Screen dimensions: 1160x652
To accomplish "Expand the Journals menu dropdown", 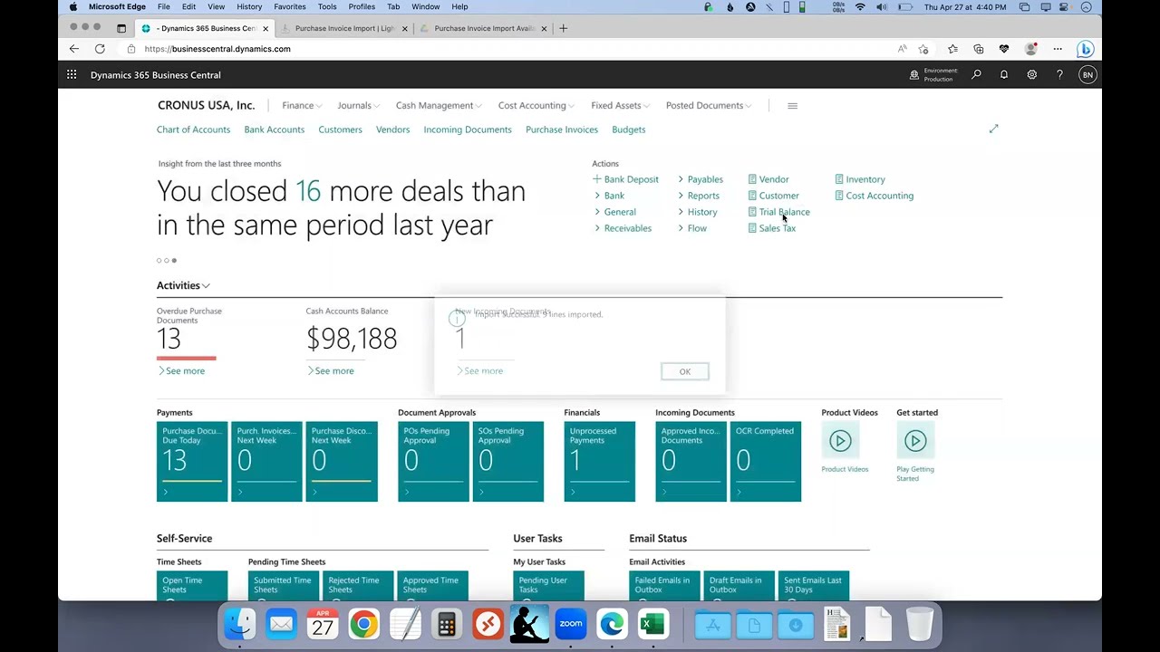I will pyautogui.click(x=358, y=106).
